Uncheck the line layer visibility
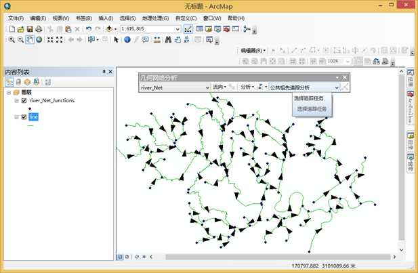This screenshot has height=273, width=418. (x=24, y=117)
